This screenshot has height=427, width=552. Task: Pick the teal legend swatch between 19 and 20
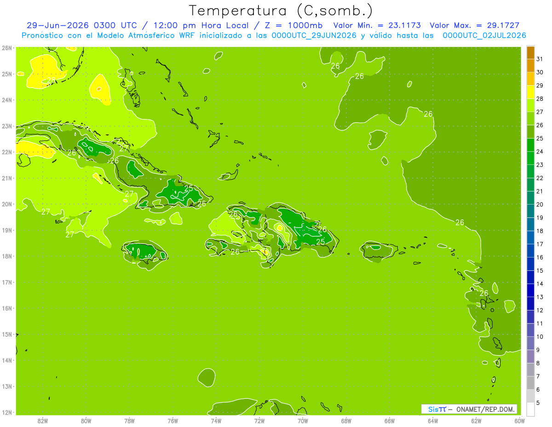(x=530, y=211)
